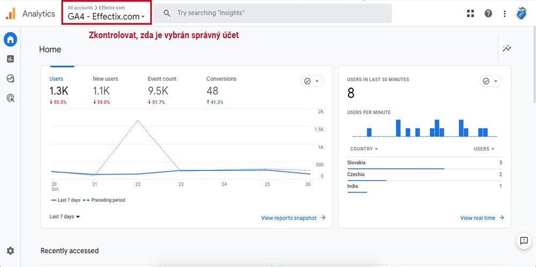Viewport: 536px width, 267px height.
Task: Open data quality dropdown on realtime card
Action: point(491,81)
